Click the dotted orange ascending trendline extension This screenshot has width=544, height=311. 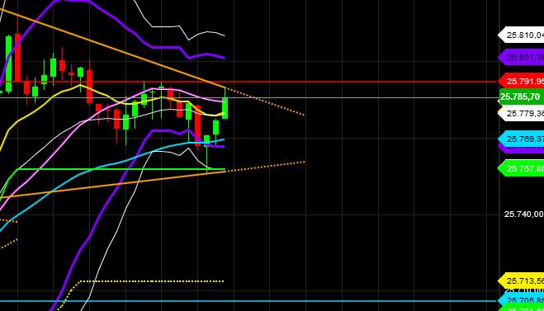pos(266,167)
